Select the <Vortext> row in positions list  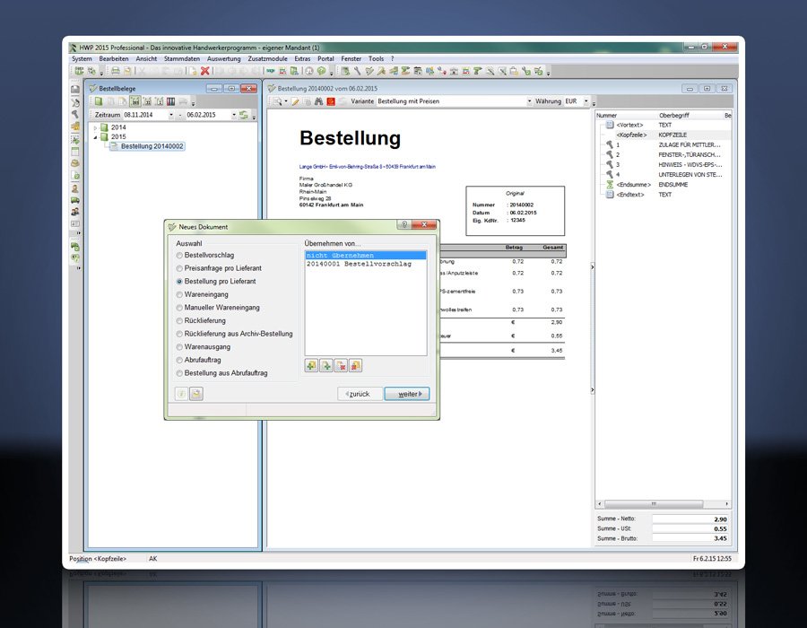[663, 125]
